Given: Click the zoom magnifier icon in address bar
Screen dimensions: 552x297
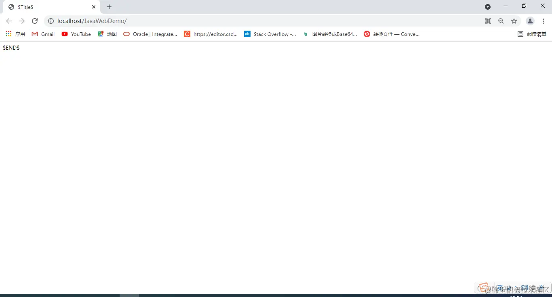Looking at the screenshot, I should (x=501, y=21).
